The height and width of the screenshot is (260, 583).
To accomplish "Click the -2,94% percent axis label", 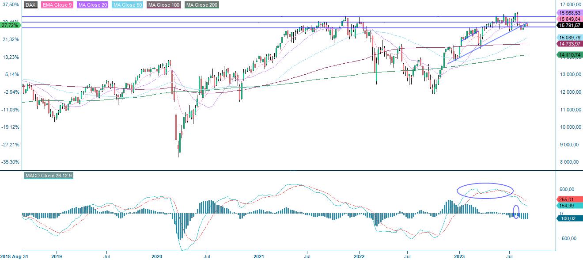I will 11,92.
